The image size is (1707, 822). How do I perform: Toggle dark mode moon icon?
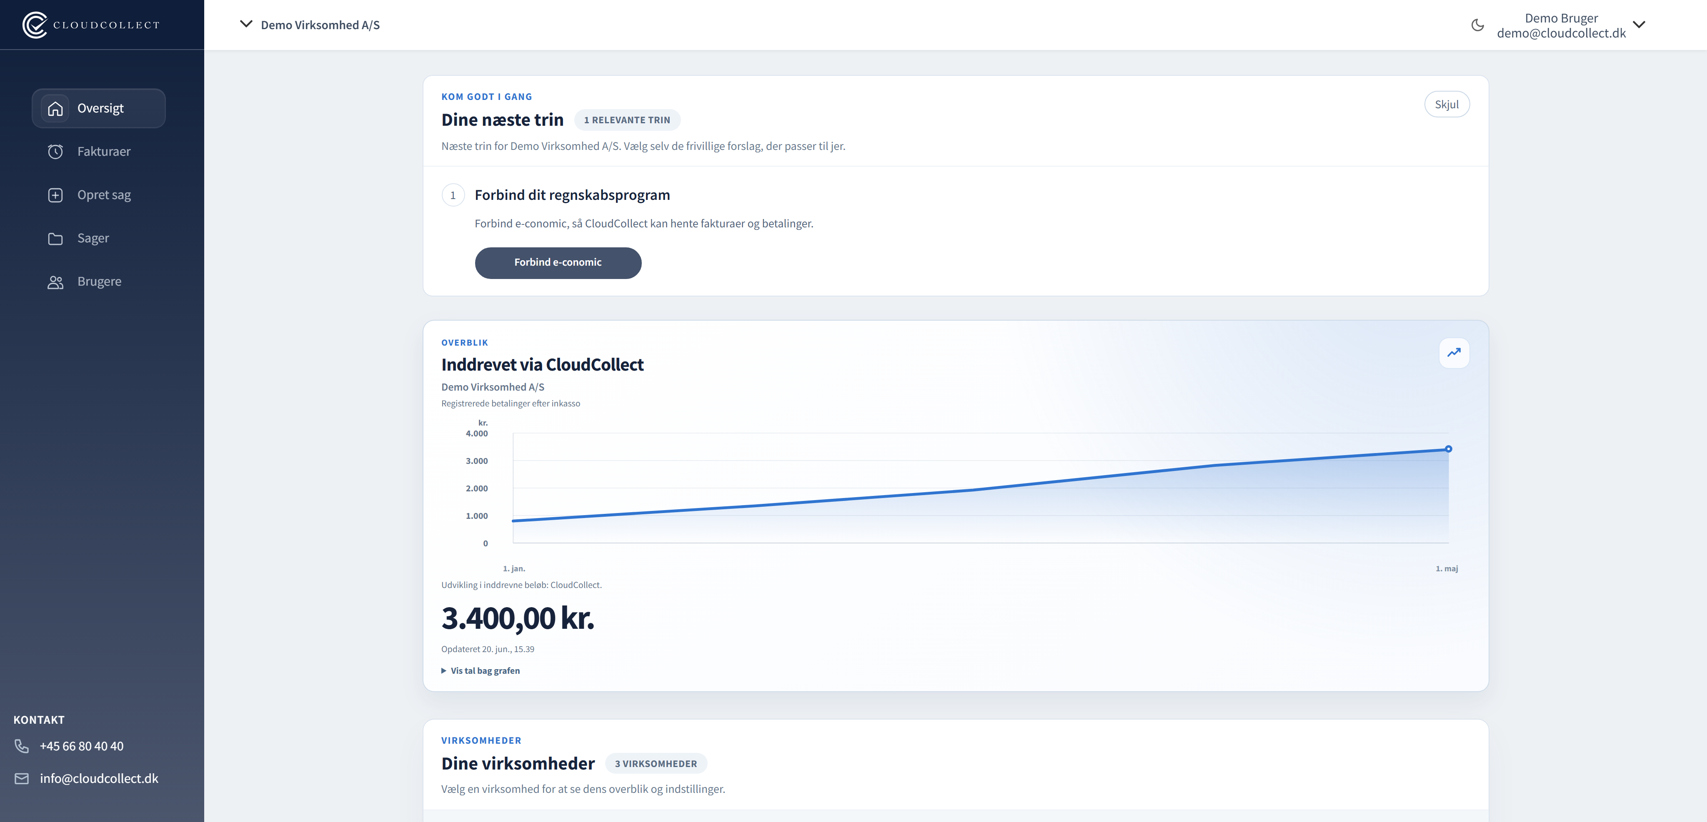click(x=1477, y=25)
